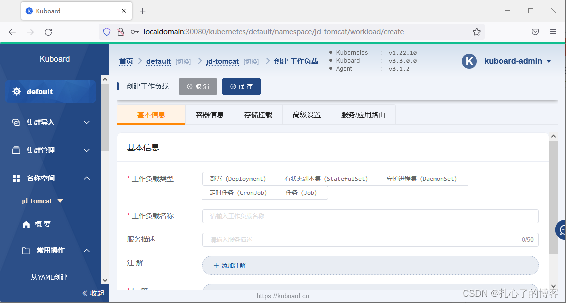Select 部署 (Deployment) workload type
566x303 pixels.
(239, 178)
